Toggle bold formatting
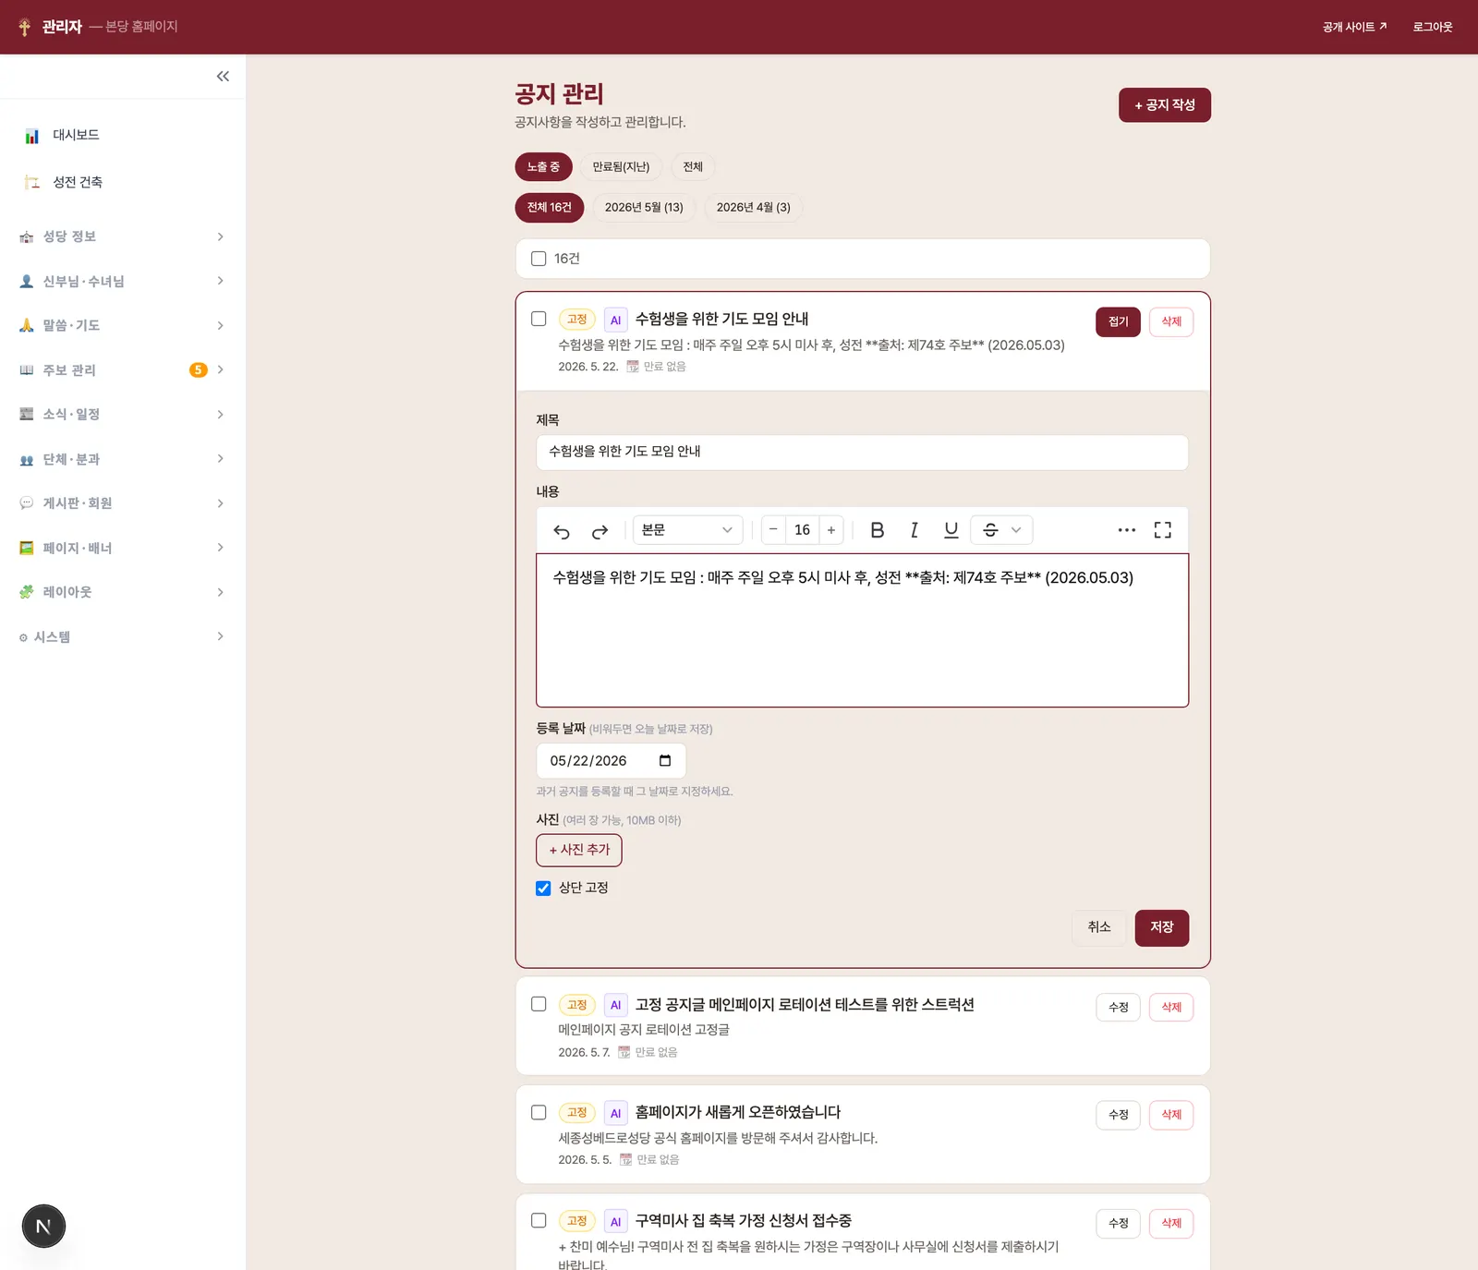The width and height of the screenshot is (1478, 1270). tap(878, 530)
